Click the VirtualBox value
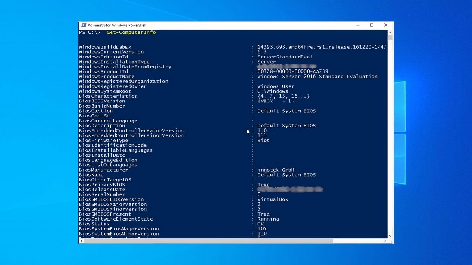472x265 pixels. [273, 199]
